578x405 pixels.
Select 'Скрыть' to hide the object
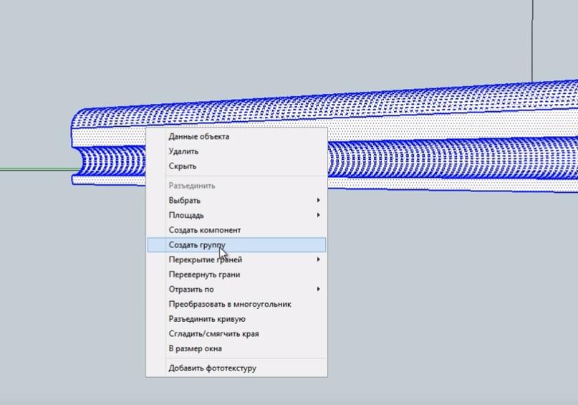pos(236,166)
